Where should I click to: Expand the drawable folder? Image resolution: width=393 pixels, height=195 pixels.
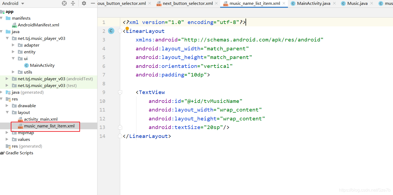7,106
